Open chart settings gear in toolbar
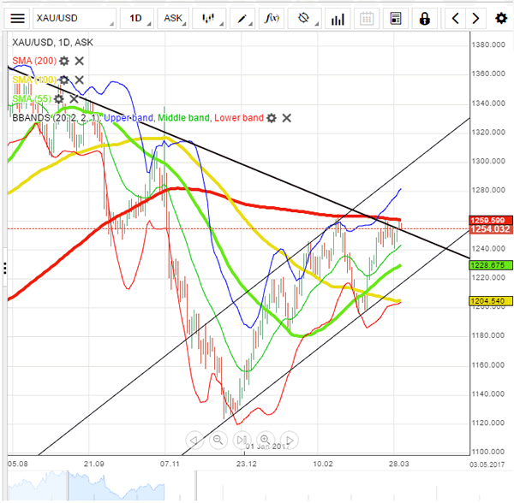The image size is (514, 503). point(501,18)
